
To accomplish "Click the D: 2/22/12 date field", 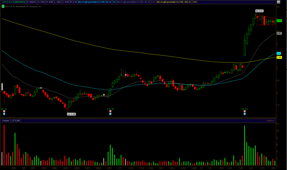I will 31,2.
